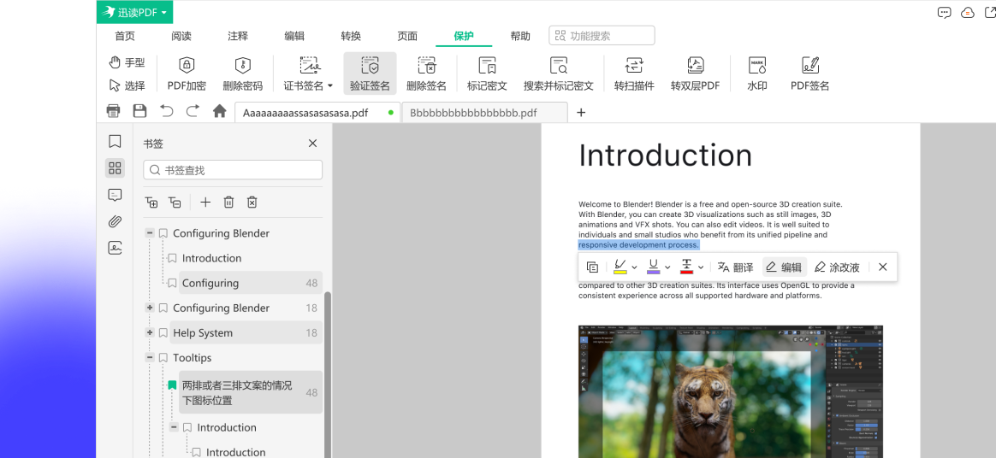The width and height of the screenshot is (996, 458).
Task: Open thumbnails grid panel in sidebar
Action: (115, 168)
